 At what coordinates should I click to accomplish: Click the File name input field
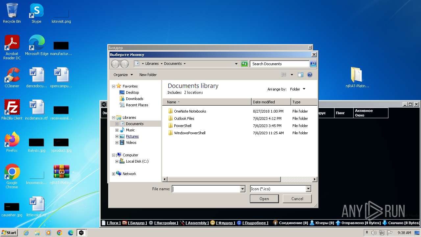pyautogui.click(x=206, y=189)
